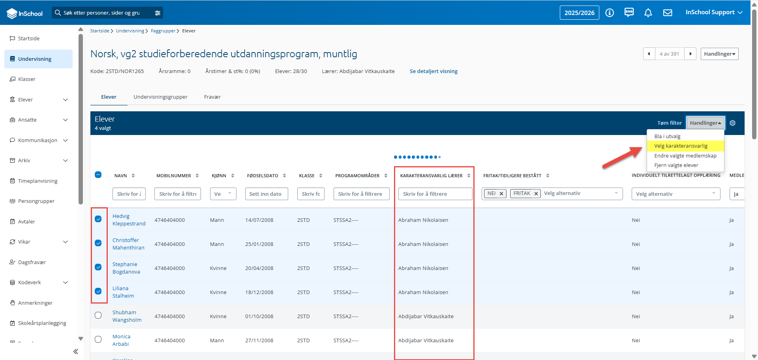Open student Shubham Wangsholm link

(127, 316)
